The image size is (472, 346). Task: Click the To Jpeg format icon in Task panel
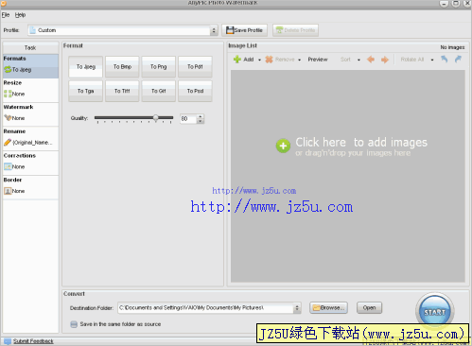pos(8,69)
